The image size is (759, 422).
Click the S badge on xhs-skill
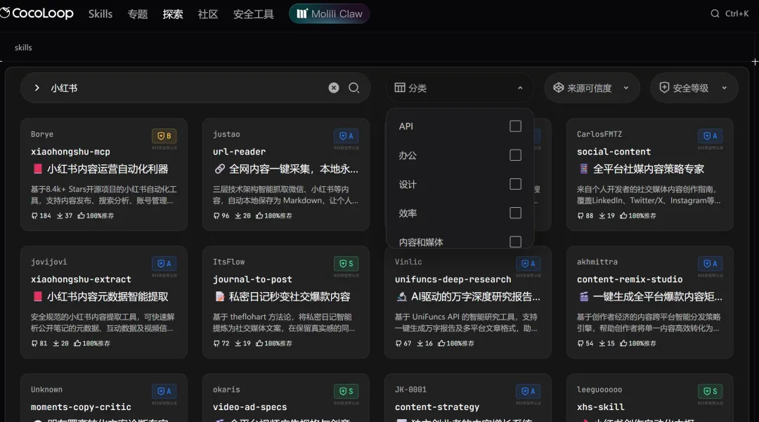pos(710,391)
